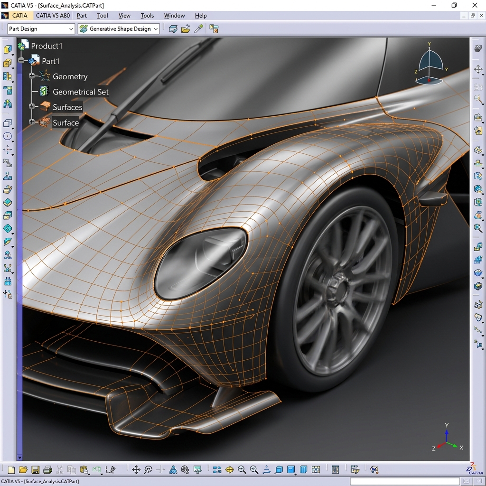Restore the inner document window
This screenshot has height=486, width=486.
[x=473, y=16]
